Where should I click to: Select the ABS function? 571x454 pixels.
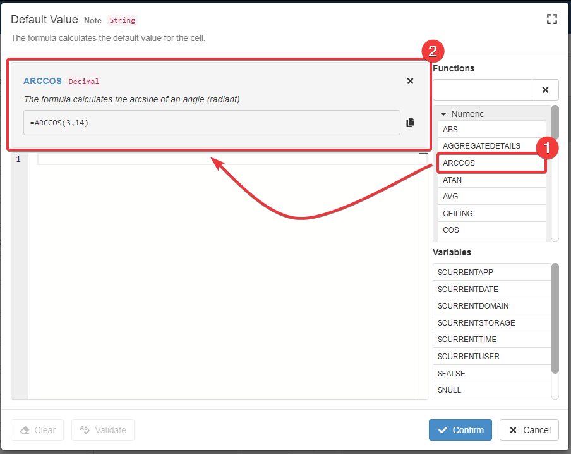point(491,129)
